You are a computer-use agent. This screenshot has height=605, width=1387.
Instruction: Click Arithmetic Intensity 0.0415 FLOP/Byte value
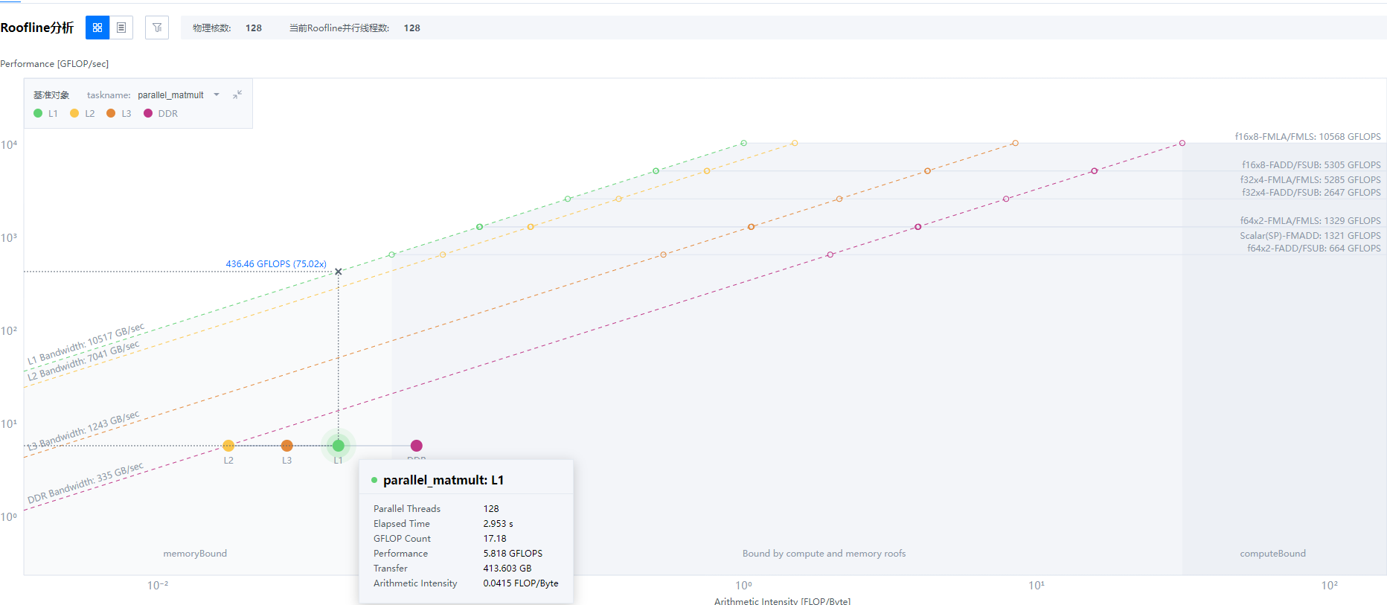click(521, 583)
